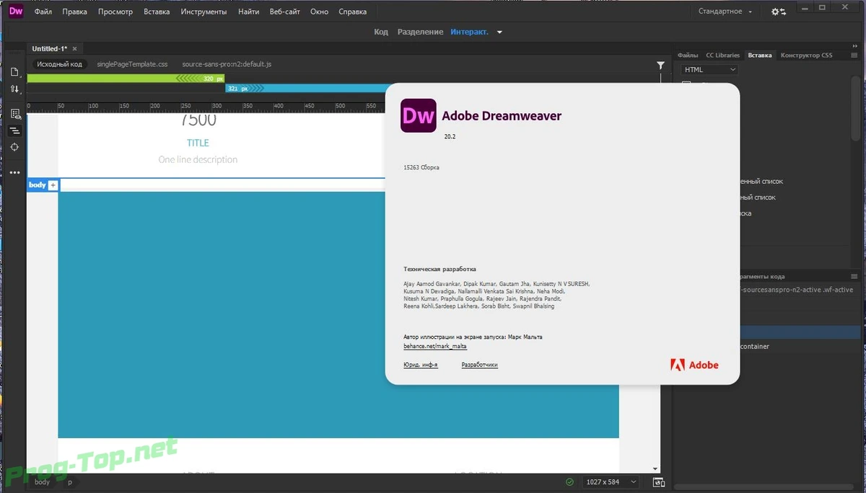The width and height of the screenshot is (866, 493).
Task: Click the behance.net/mark_malta link
Action: click(x=435, y=346)
